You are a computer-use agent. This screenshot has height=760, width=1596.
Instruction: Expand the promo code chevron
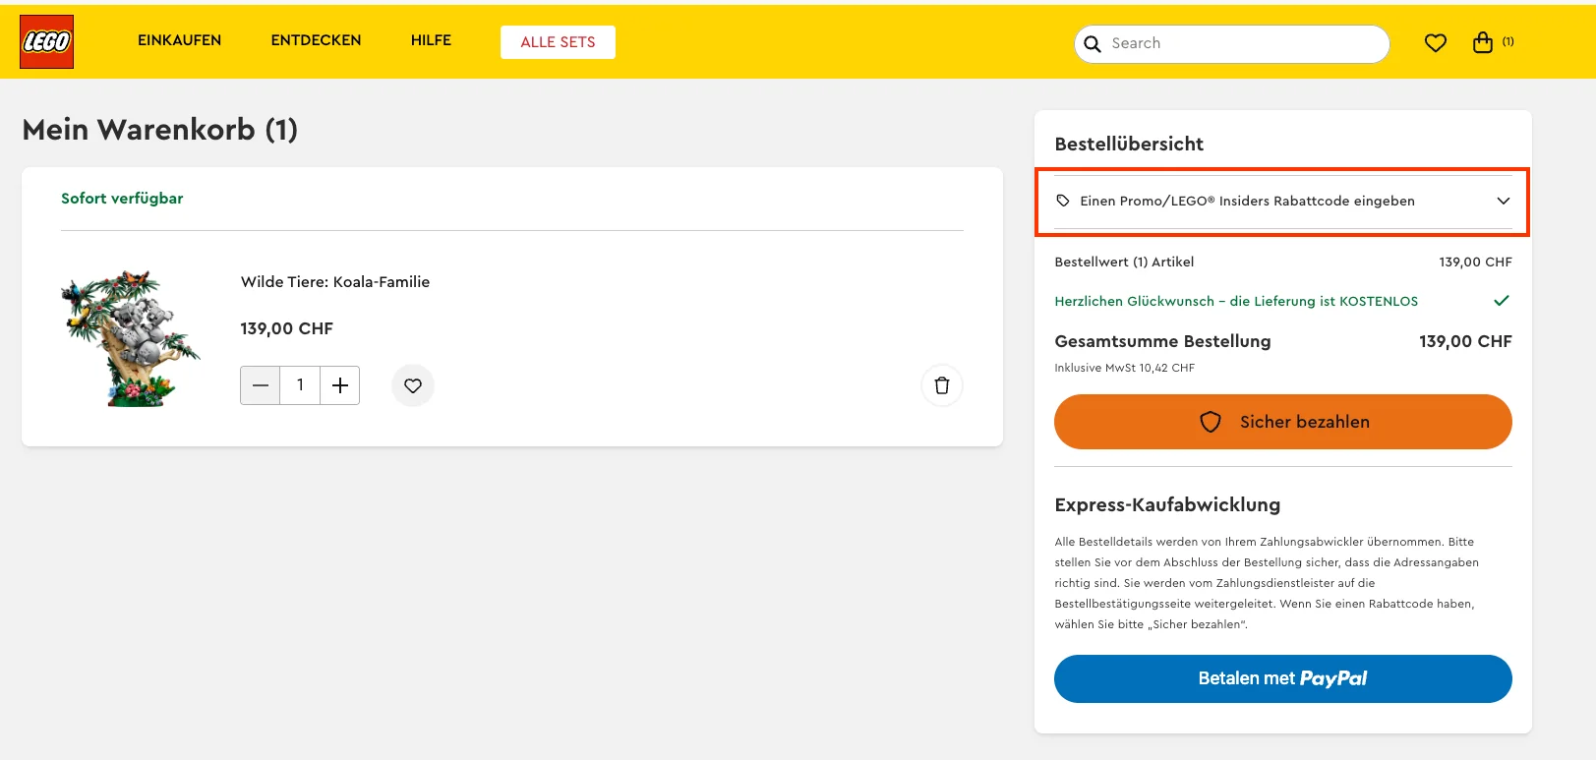click(x=1503, y=201)
